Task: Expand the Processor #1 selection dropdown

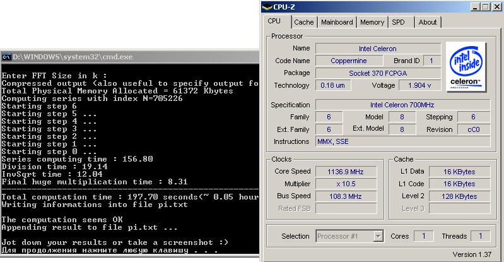Action: tap(378, 236)
